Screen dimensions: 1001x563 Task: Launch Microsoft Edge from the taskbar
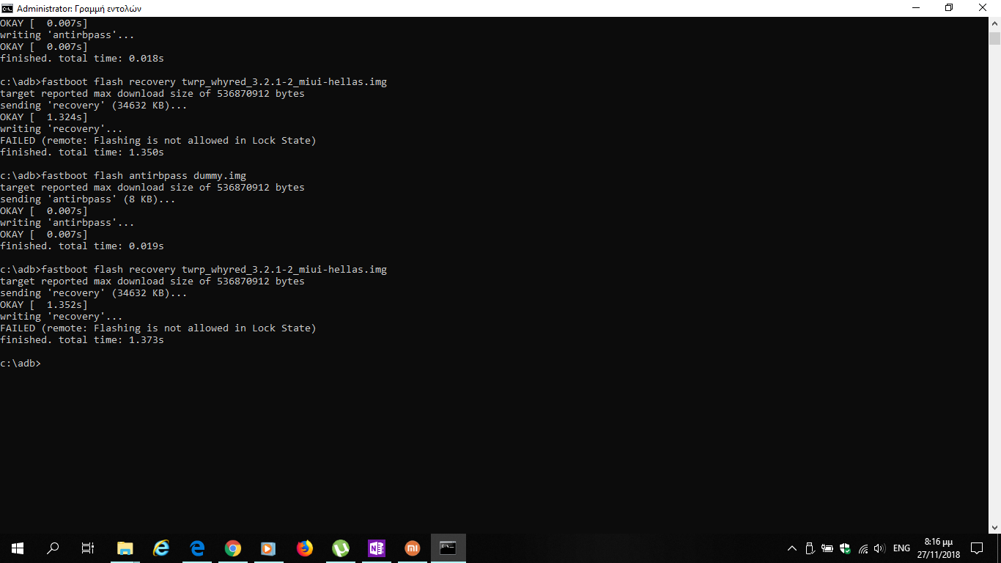point(197,548)
